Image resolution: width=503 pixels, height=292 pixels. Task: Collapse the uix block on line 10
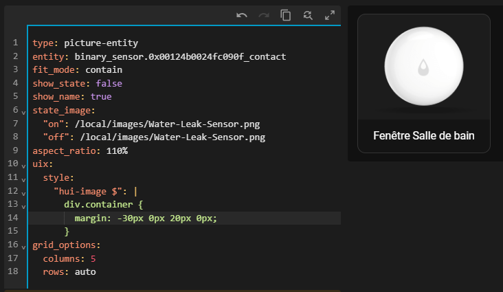tap(23, 165)
